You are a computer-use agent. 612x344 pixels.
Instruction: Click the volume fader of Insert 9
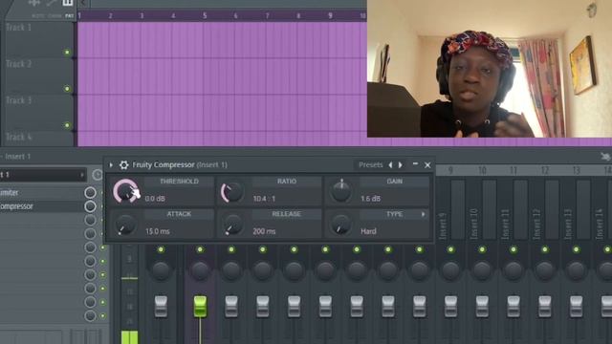point(450,306)
